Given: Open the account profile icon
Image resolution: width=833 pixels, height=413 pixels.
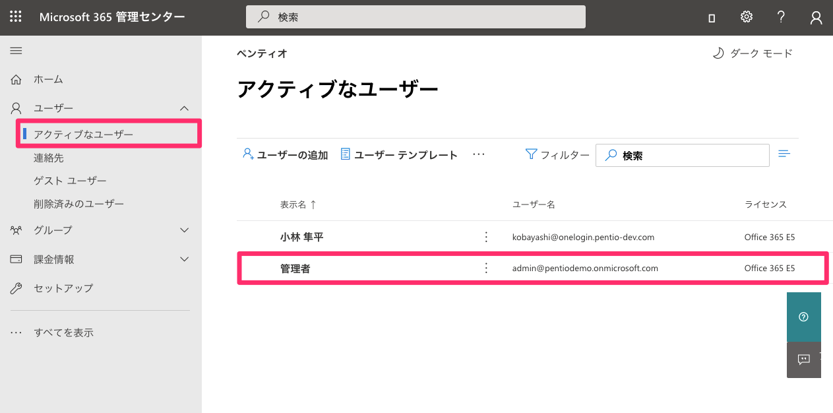Looking at the screenshot, I should (816, 18).
